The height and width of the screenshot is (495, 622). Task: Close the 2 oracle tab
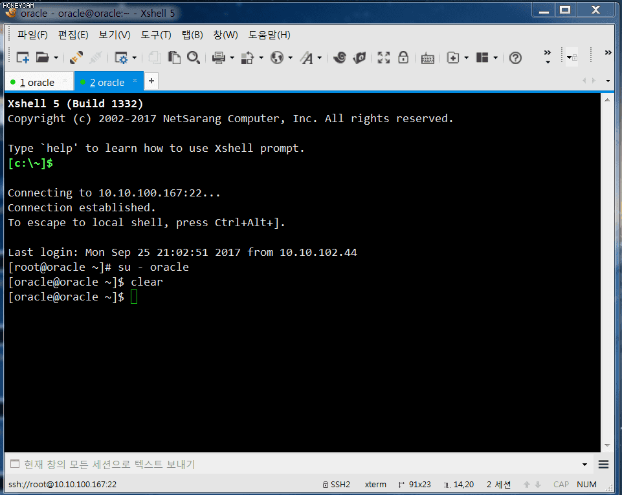[x=135, y=80]
